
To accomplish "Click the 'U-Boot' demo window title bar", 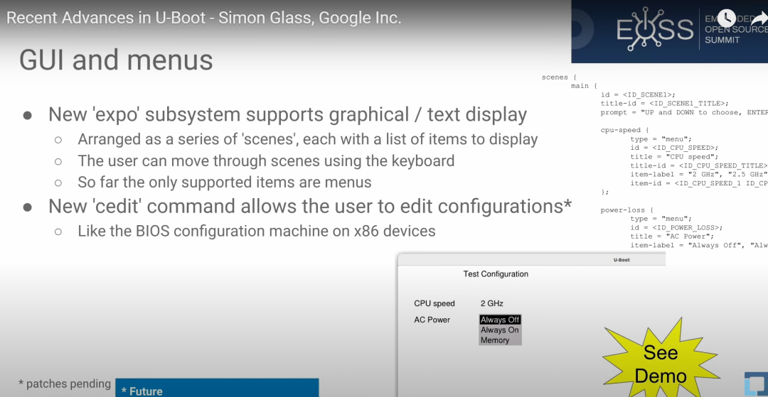I will click(x=532, y=260).
